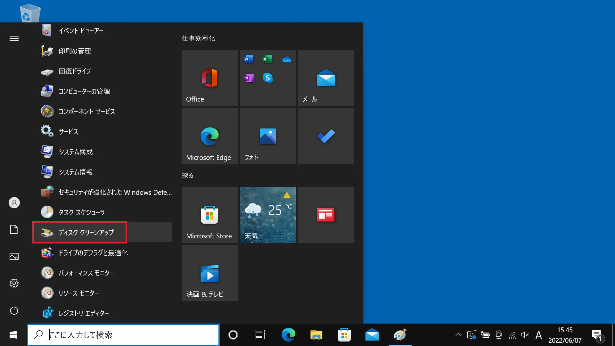Select ドライブのデフラグと最適化 item

[93, 253]
